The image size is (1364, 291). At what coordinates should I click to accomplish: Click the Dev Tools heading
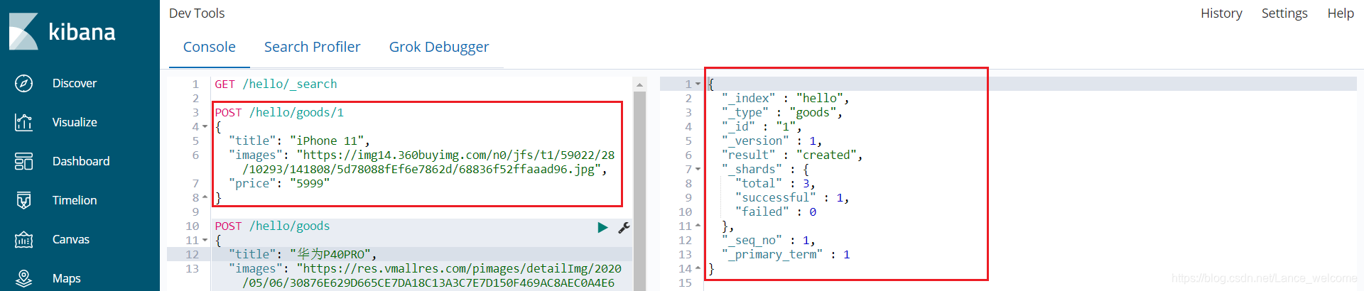197,13
